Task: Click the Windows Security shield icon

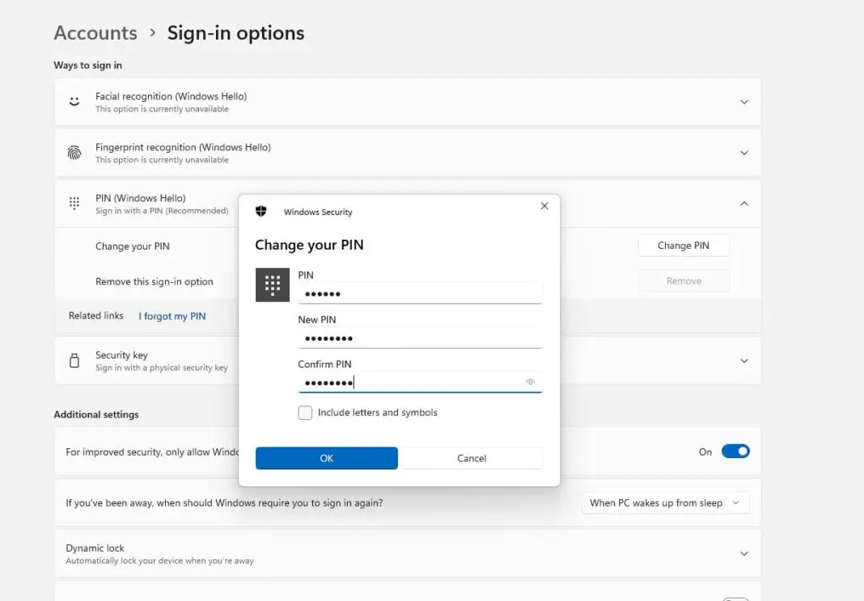Action: (260, 211)
